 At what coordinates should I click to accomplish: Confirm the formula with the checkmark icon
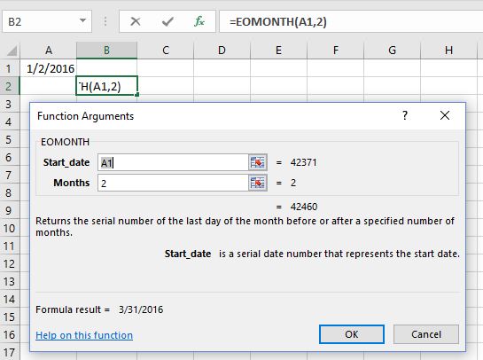(167, 21)
